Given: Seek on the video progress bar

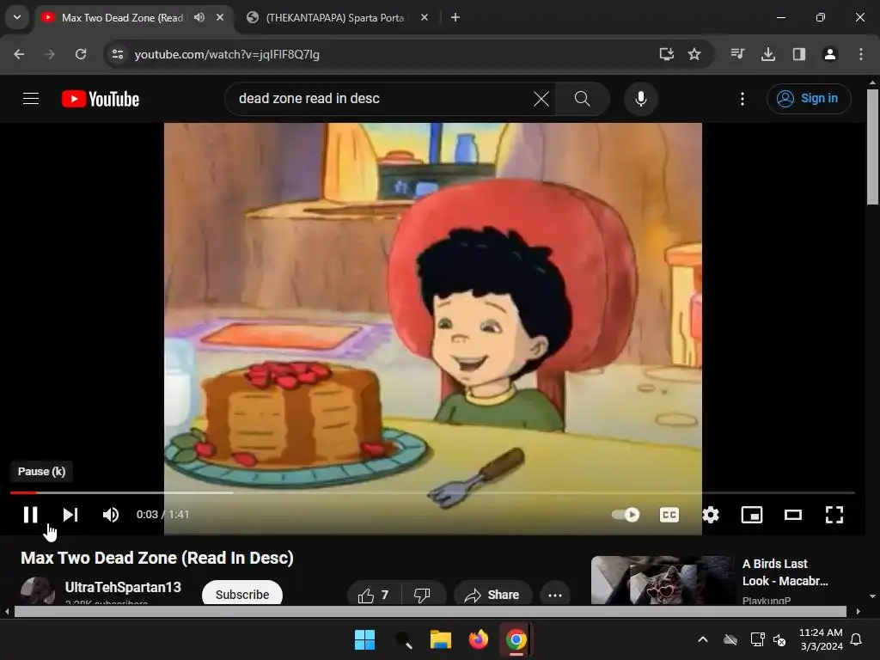Looking at the screenshot, I should point(432,492).
